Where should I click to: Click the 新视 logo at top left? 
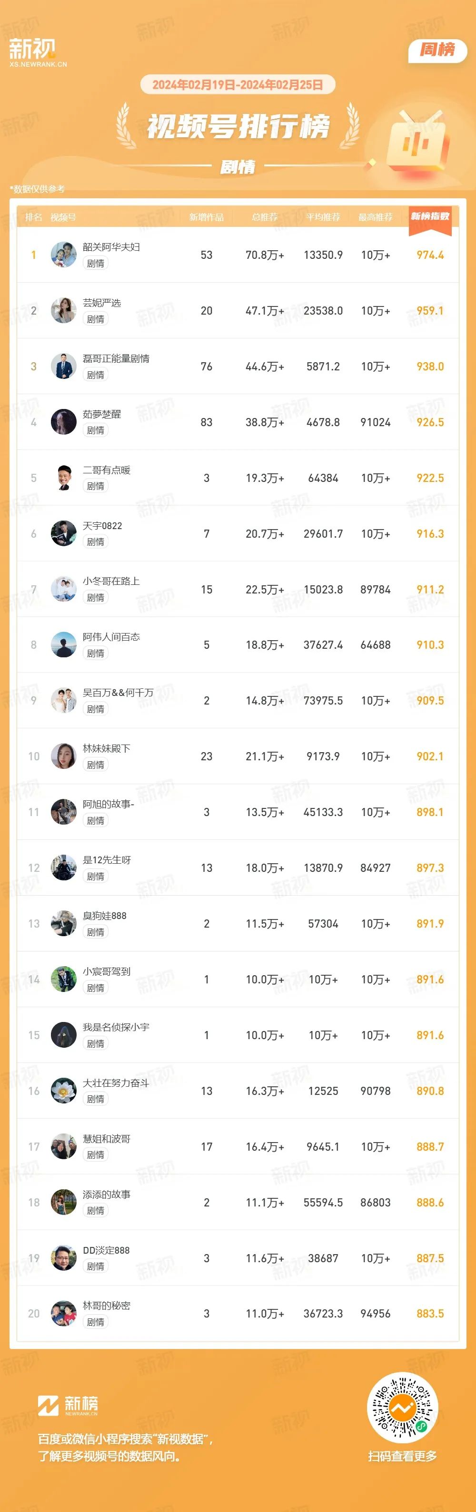[x=38, y=52]
